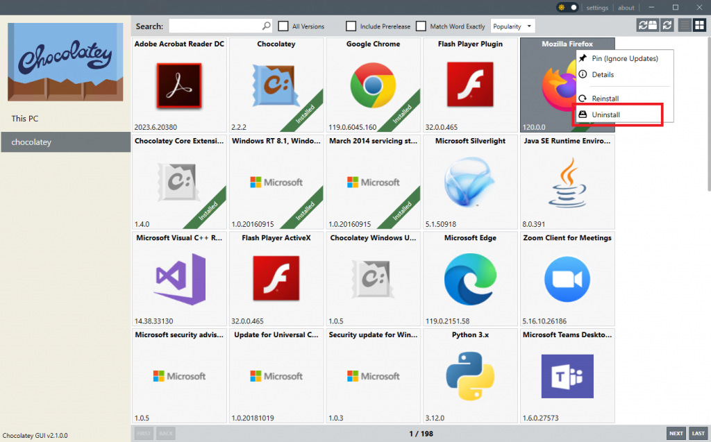711x442 pixels.
Task: Open the settings link
Action: (596, 8)
